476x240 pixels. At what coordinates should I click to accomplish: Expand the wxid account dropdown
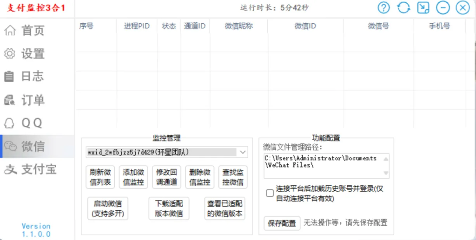click(243, 152)
